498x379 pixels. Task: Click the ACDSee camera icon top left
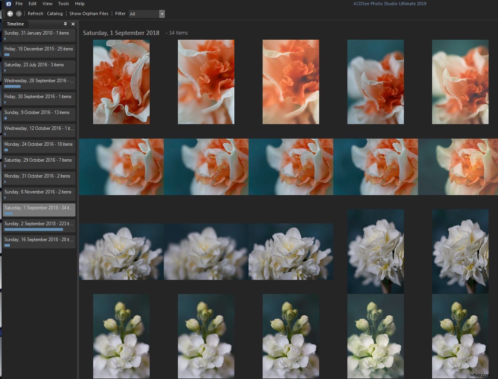point(8,4)
